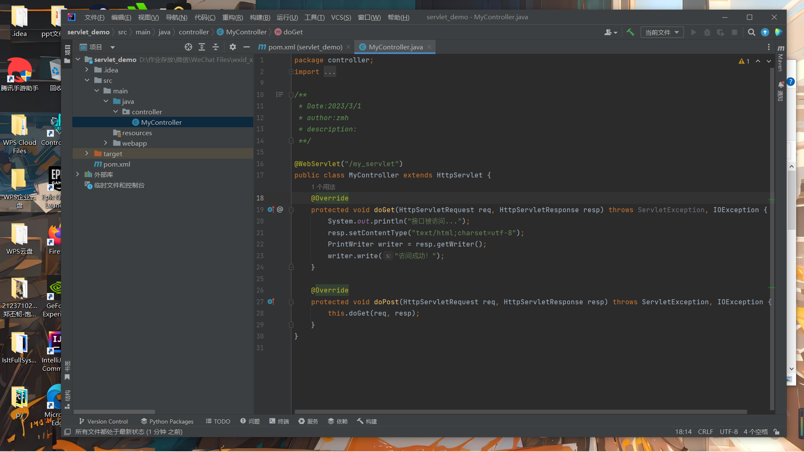Click the Build project hammer icon
The image size is (804, 452).
(630, 32)
